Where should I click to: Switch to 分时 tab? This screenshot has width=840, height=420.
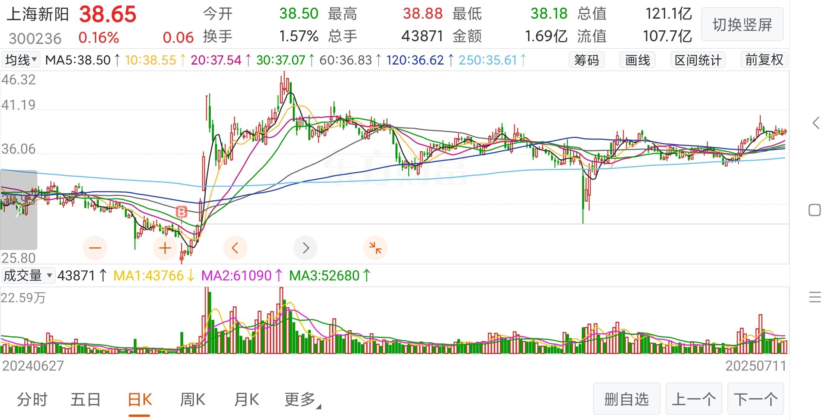32,400
